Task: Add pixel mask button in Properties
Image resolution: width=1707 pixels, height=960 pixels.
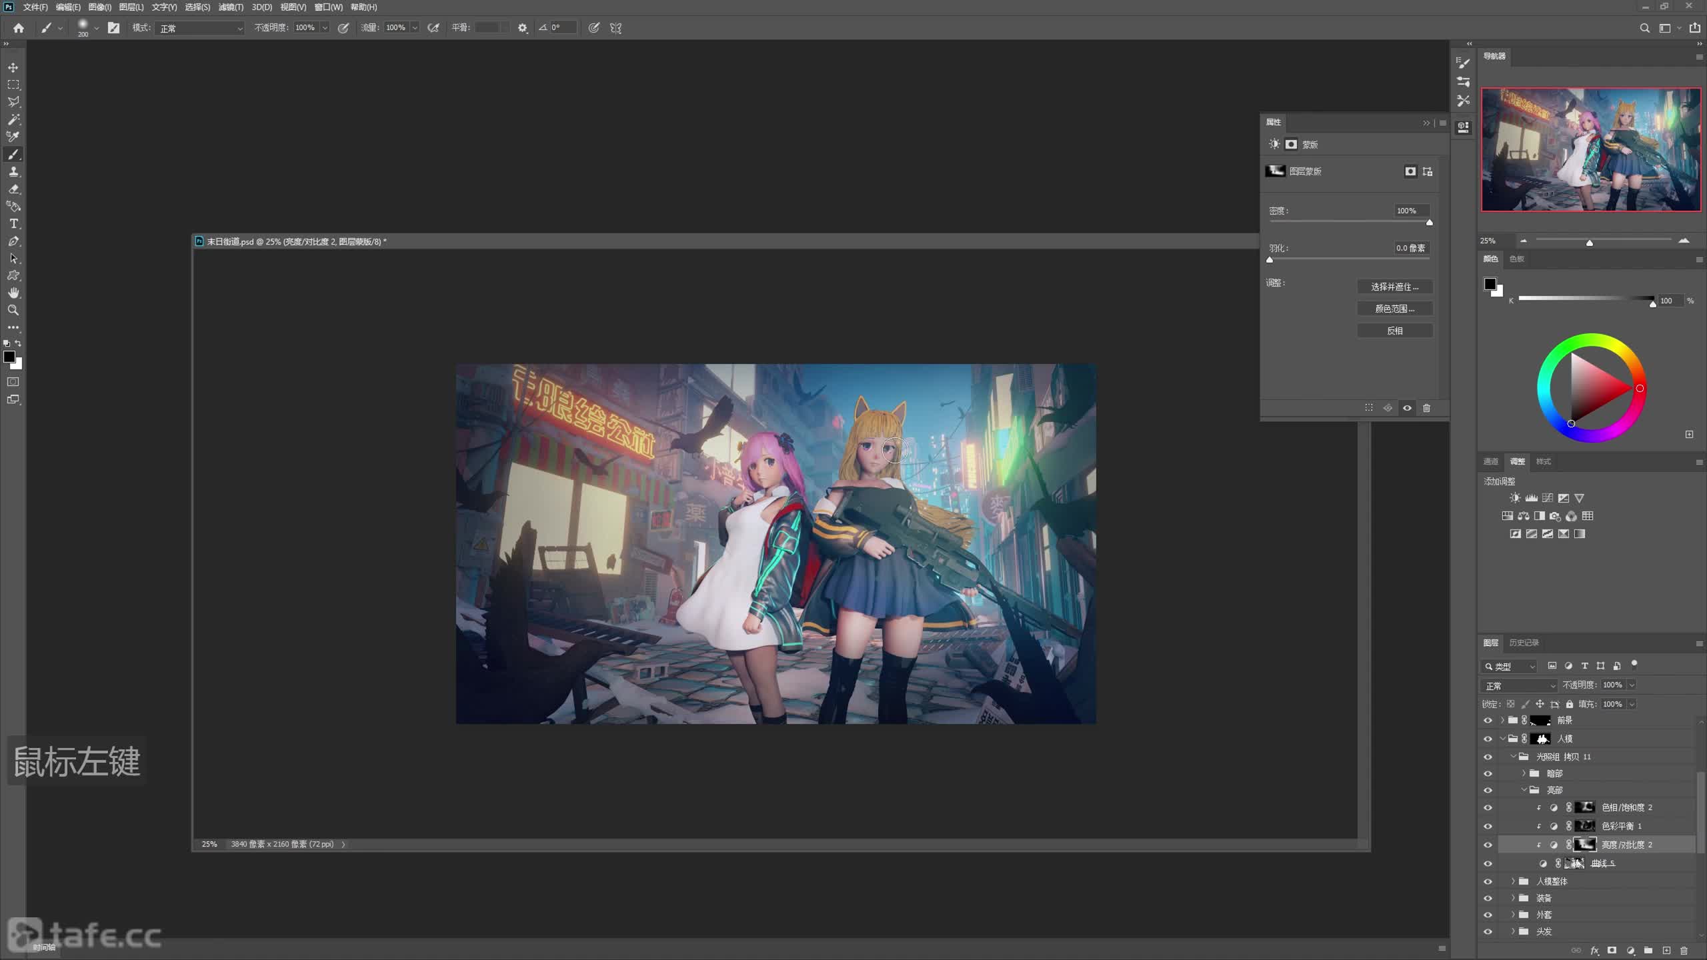Action: pyautogui.click(x=1410, y=171)
